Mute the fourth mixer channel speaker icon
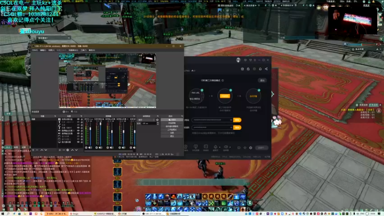The image size is (384, 216). point(124,148)
